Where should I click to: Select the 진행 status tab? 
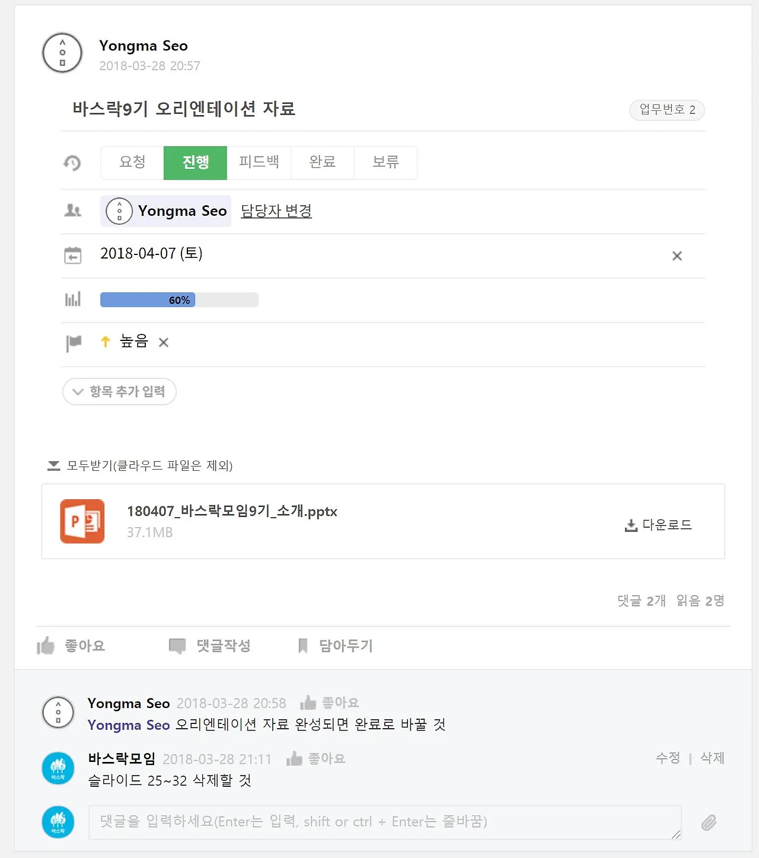196,162
